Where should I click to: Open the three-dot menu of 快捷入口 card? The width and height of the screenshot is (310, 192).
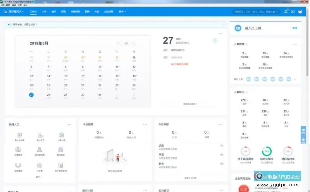pyautogui.click(x=69, y=124)
